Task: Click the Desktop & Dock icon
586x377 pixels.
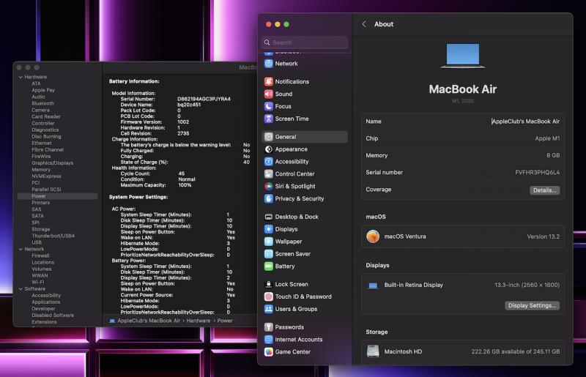Action: tap(268, 217)
